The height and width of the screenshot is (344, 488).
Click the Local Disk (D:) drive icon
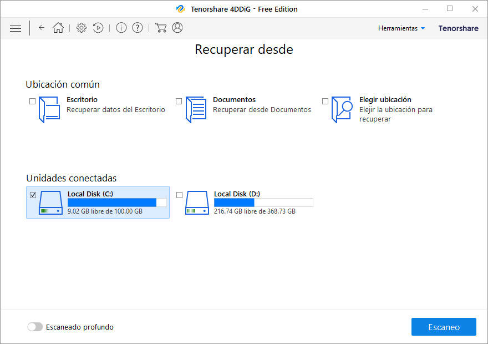(197, 203)
